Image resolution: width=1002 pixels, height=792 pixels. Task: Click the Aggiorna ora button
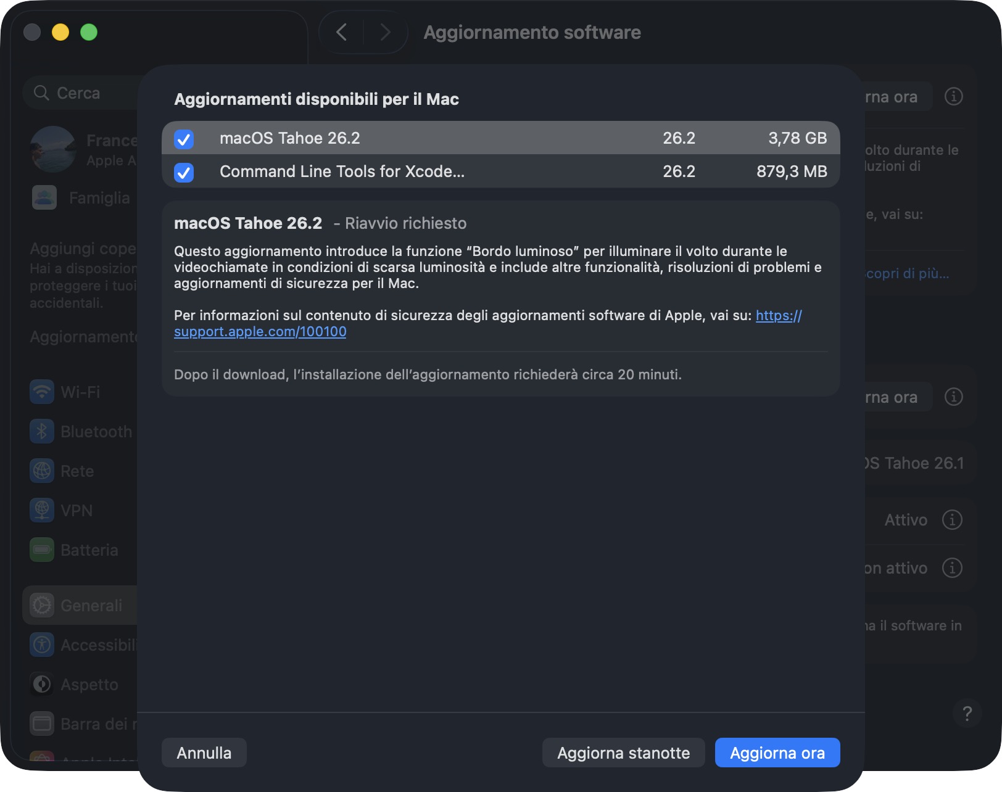tap(777, 753)
